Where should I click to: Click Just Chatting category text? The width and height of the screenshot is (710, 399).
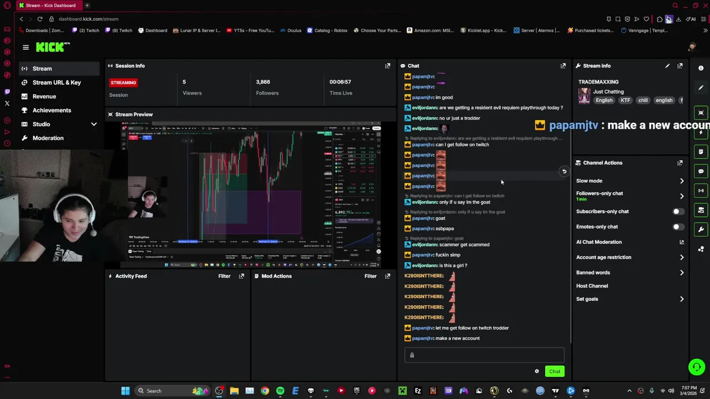point(608,91)
